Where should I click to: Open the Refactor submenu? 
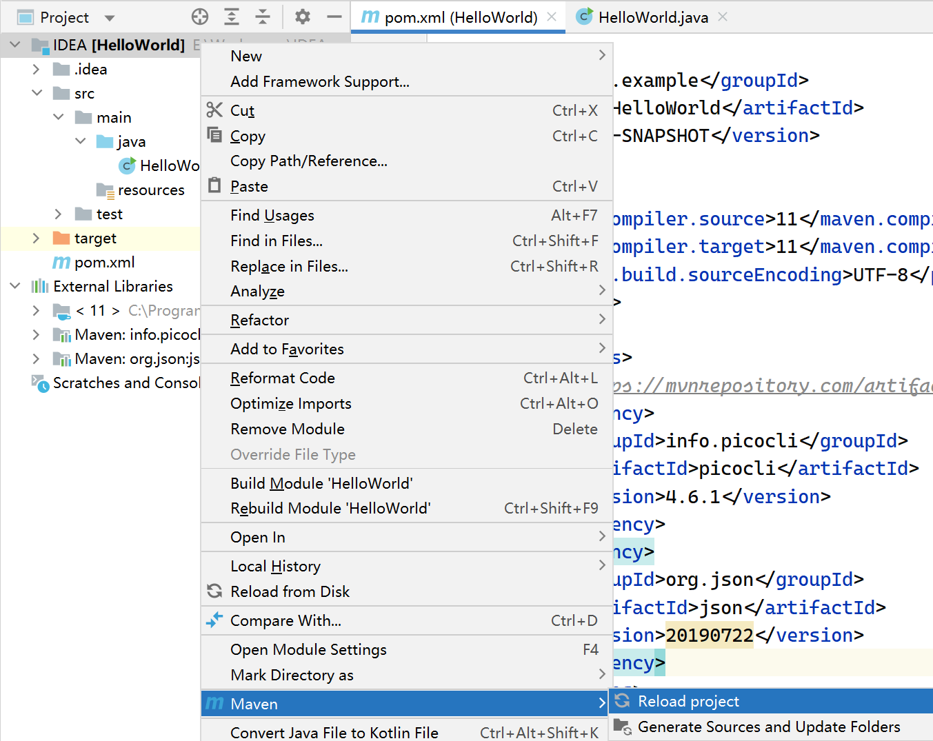point(407,320)
